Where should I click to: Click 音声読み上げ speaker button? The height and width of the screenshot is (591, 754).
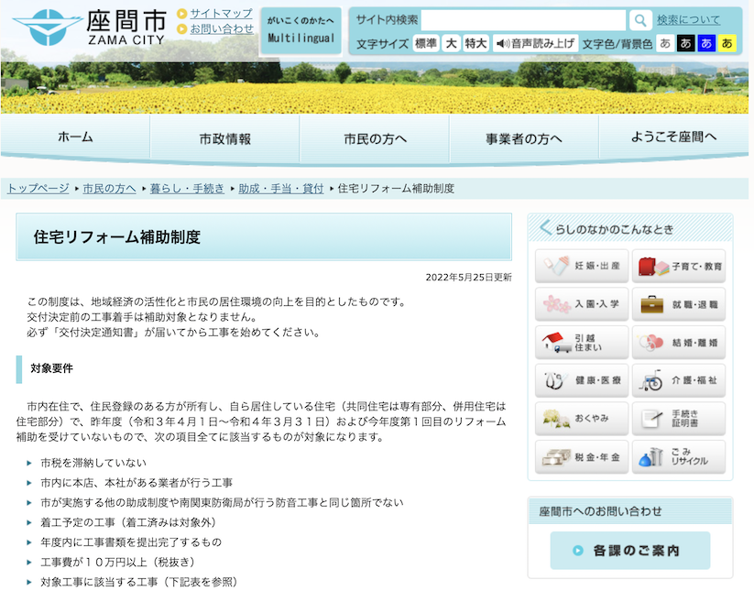[x=535, y=43]
